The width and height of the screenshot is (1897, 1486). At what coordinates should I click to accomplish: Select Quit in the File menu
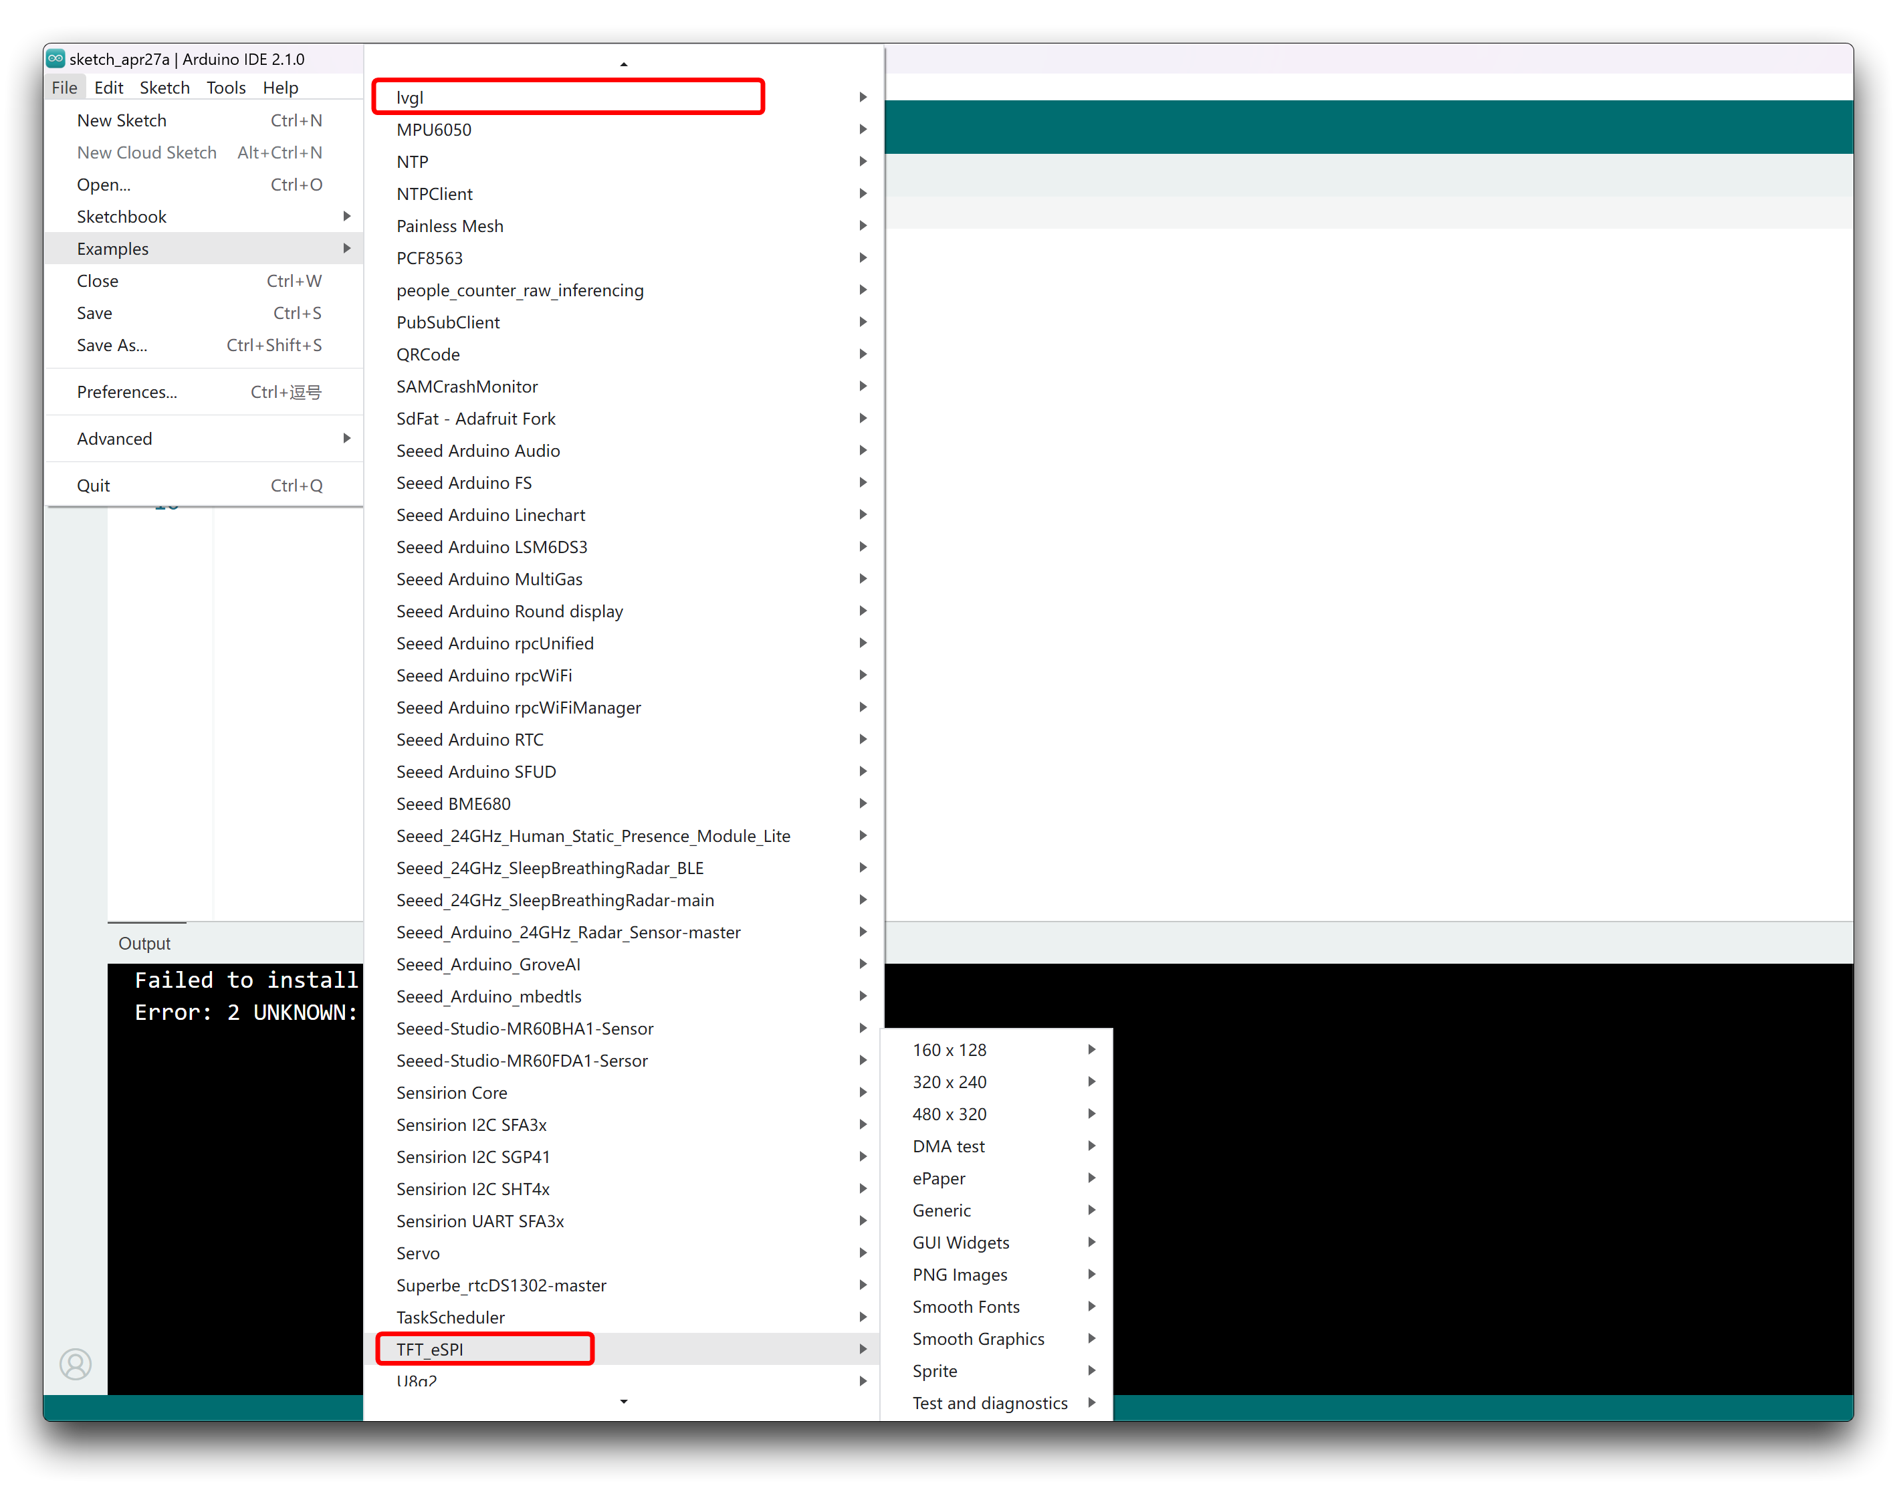coord(205,486)
